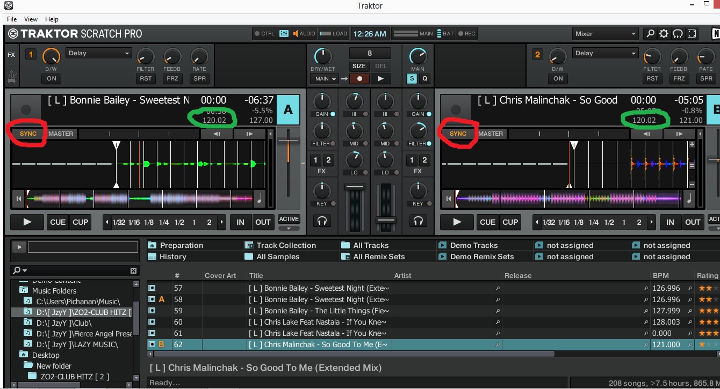Screen dimensions: 720x389
Task: Open the search magnifier icon in header
Action: 650,34
